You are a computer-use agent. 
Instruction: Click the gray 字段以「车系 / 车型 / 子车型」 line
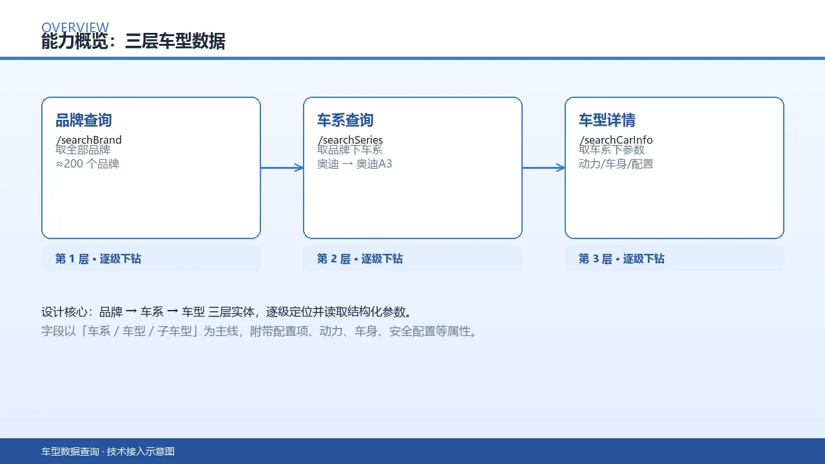(x=260, y=332)
